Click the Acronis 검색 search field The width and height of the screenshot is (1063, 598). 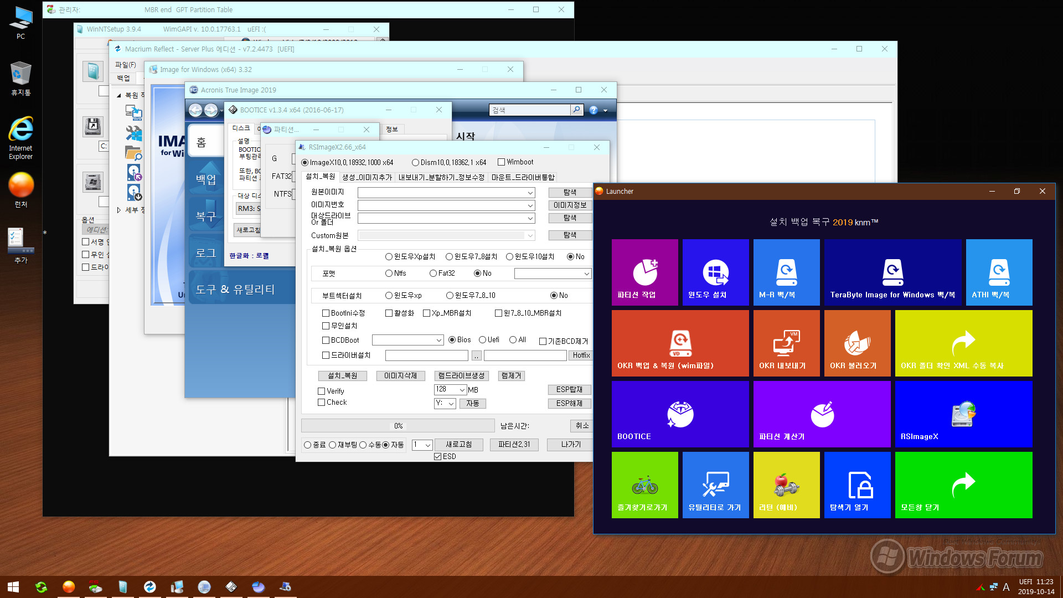[530, 110]
